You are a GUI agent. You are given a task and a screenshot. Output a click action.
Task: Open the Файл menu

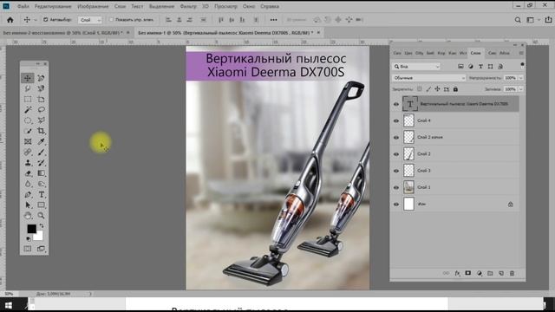click(23, 6)
